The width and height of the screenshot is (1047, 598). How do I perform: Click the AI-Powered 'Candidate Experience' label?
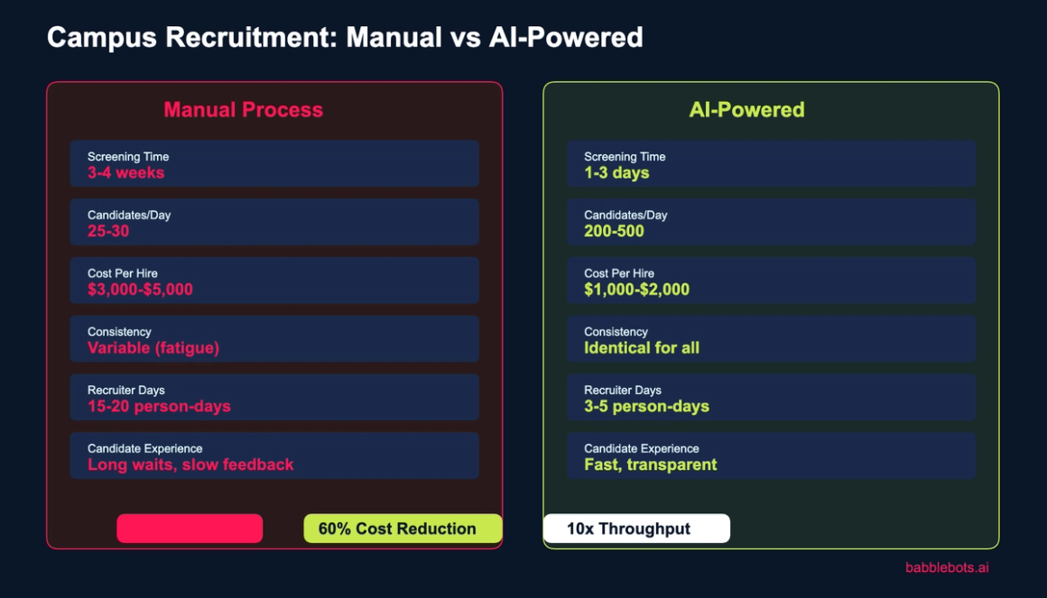(642, 448)
